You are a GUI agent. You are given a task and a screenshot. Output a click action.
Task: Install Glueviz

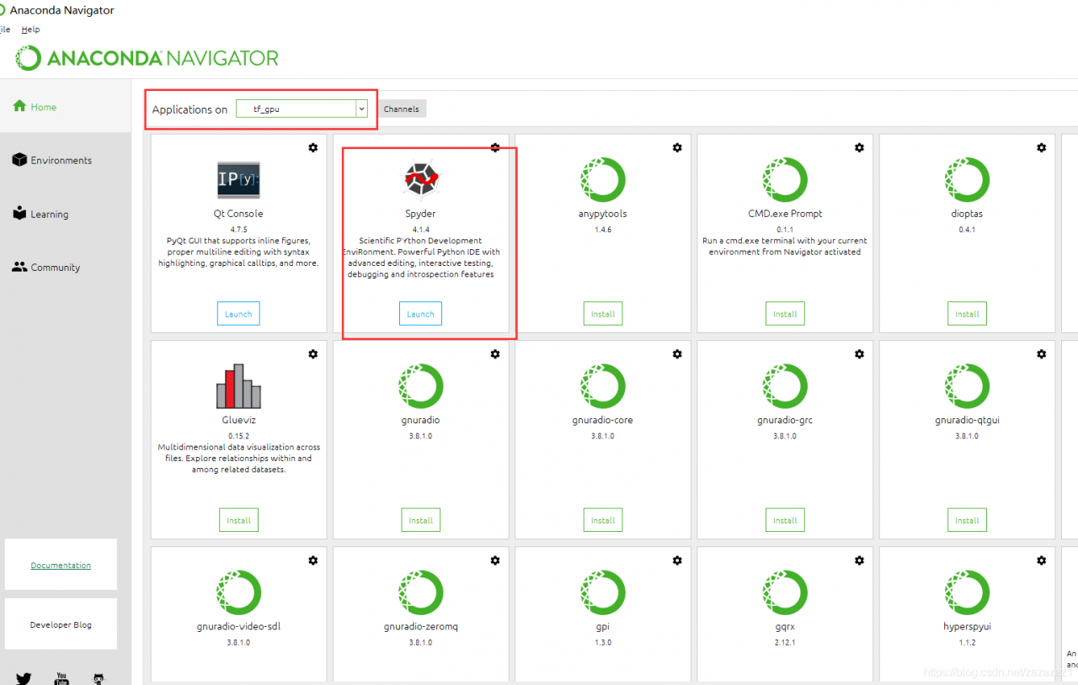tap(238, 520)
